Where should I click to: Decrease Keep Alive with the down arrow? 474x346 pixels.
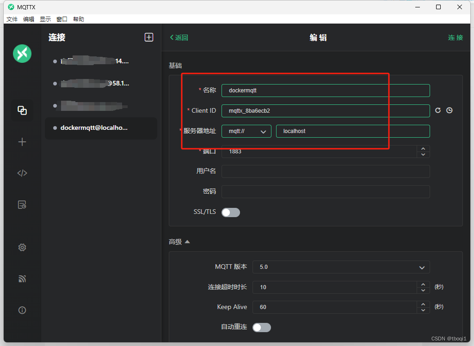click(x=423, y=310)
